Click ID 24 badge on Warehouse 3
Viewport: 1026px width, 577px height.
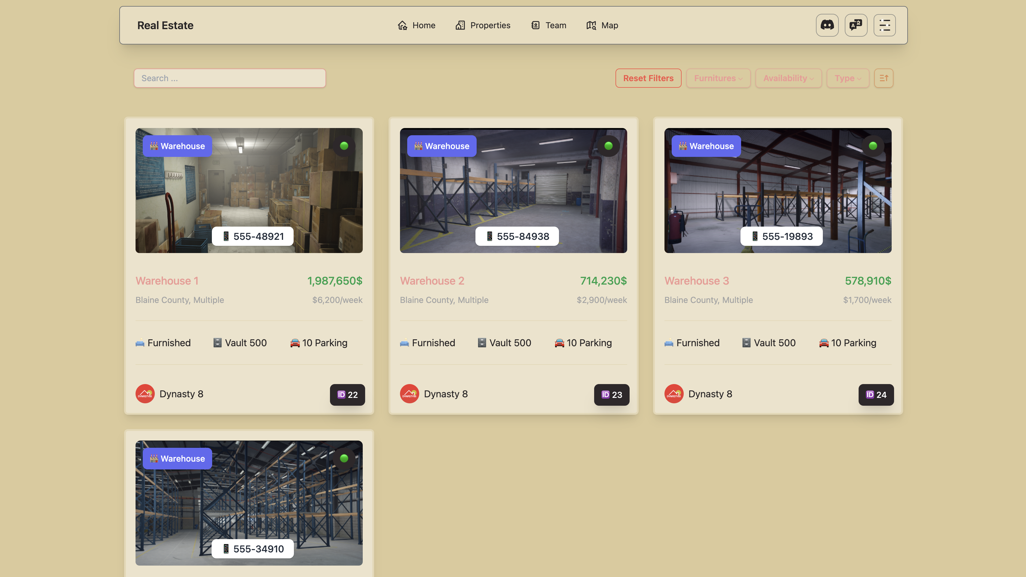click(876, 395)
